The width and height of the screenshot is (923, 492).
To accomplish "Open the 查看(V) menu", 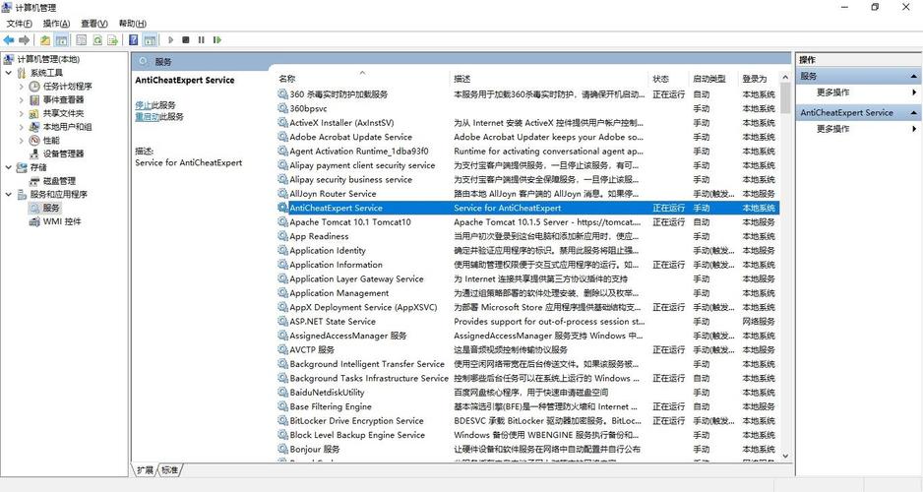I will [x=94, y=23].
